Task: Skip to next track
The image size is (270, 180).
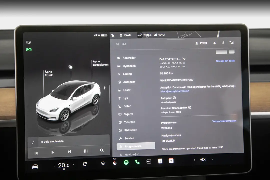Action: [69, 151]
